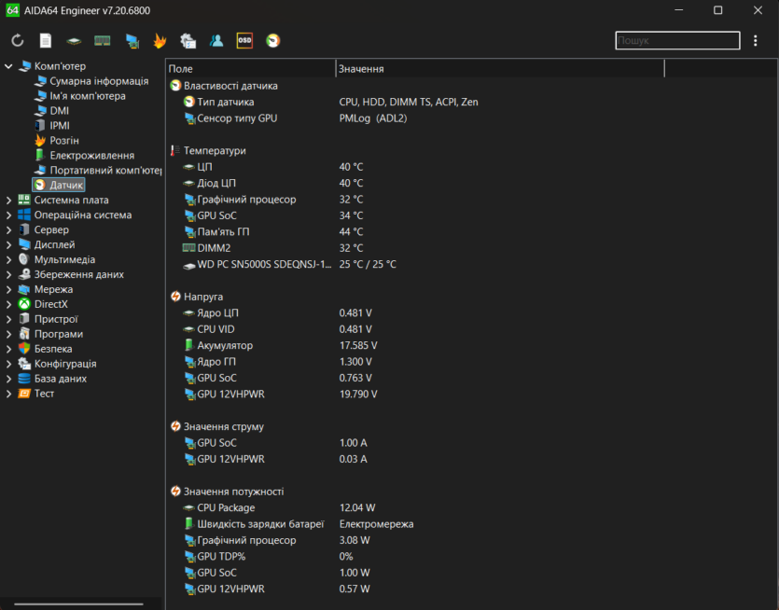
Task: Click the memory module toolbar icon
Action: (103, 41)
